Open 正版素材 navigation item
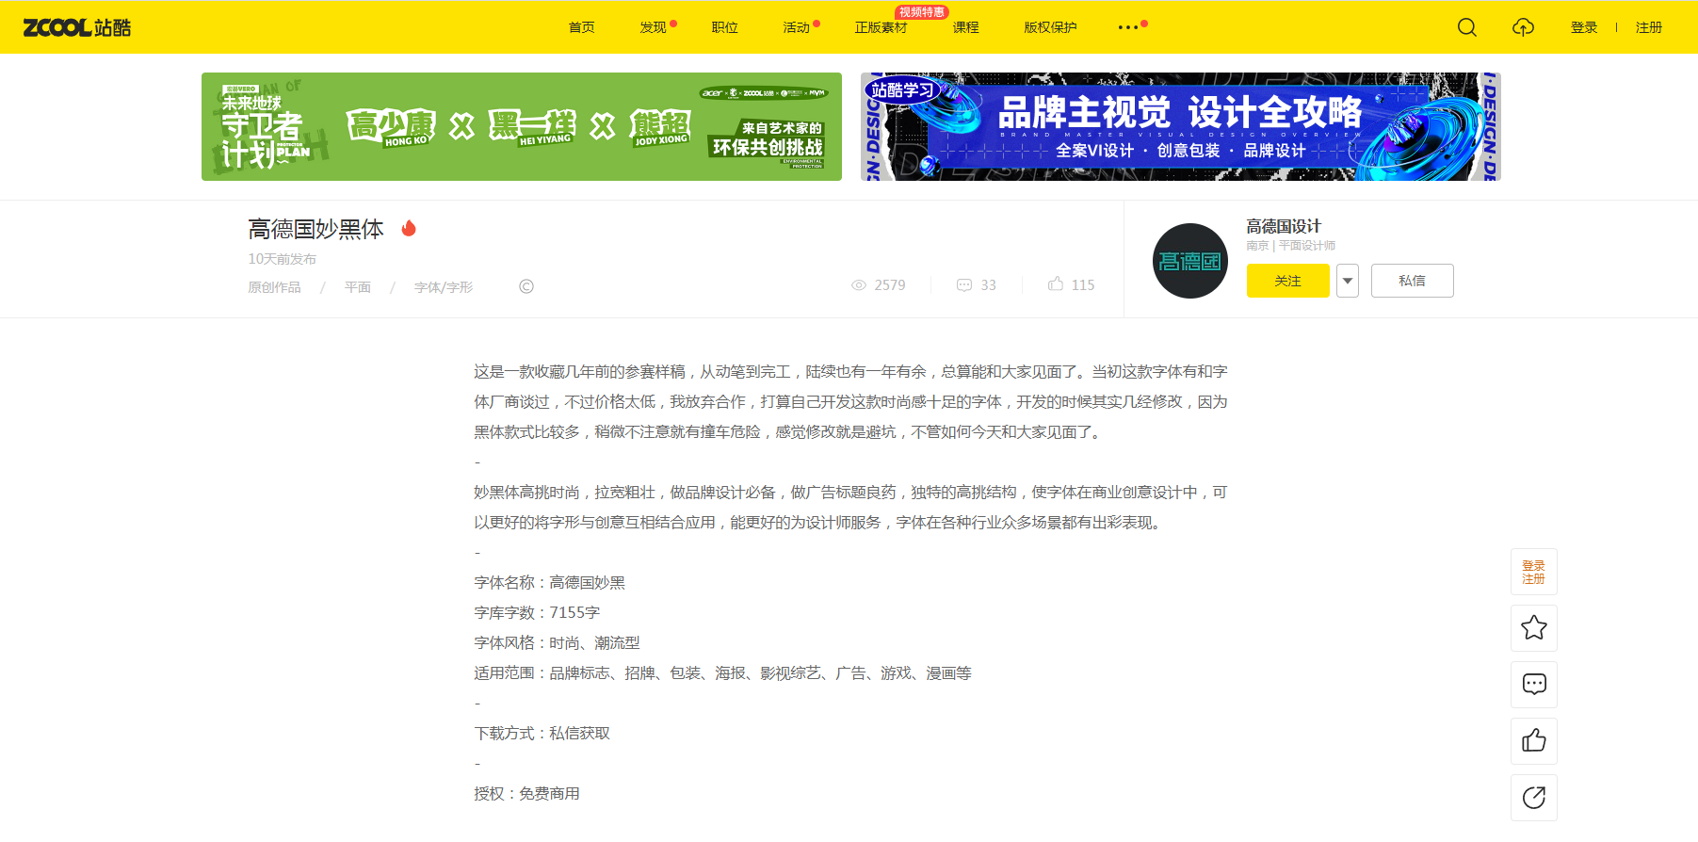This screenshot has width=1698, height=842. point(881,27)
